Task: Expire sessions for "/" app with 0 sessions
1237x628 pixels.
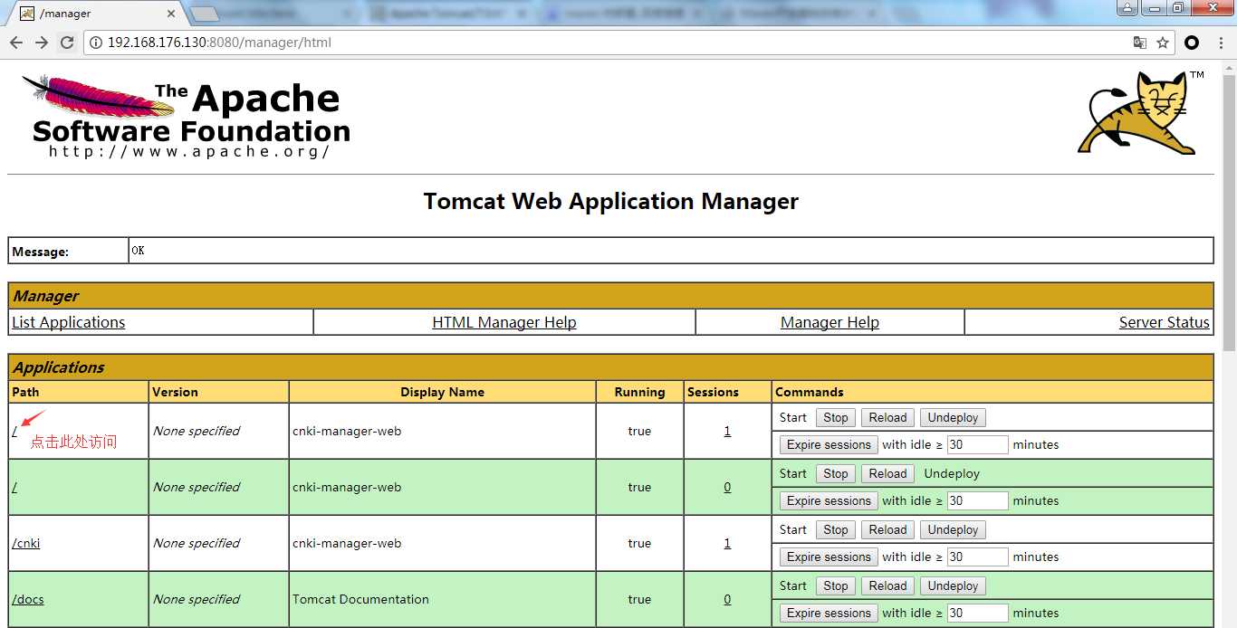Action: 829,500
